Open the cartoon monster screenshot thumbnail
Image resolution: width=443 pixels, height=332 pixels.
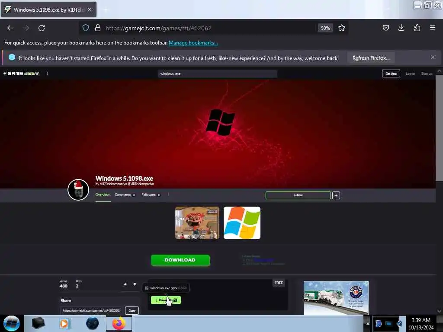197,223
